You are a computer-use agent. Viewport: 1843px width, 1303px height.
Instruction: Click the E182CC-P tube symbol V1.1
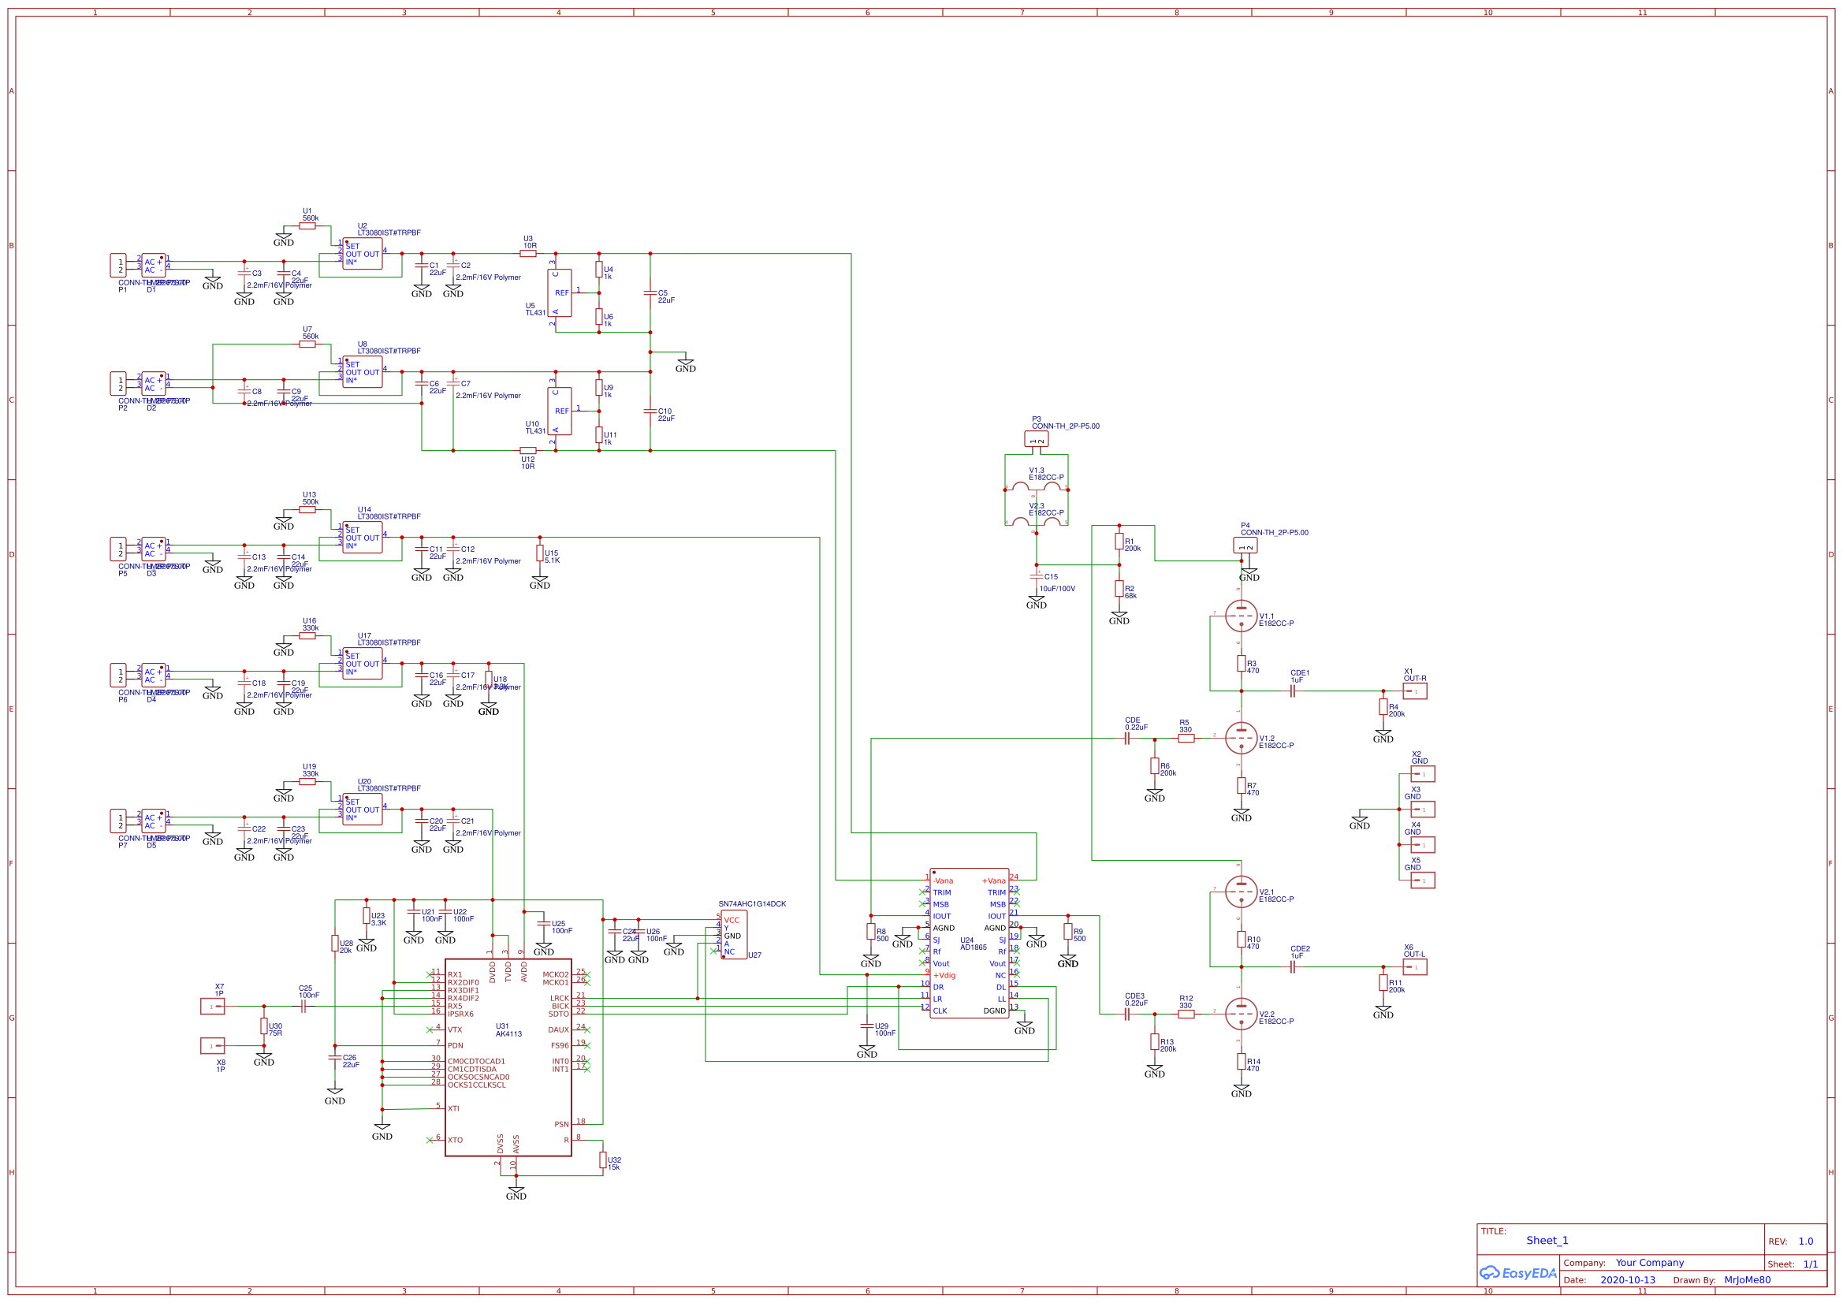1242,616
